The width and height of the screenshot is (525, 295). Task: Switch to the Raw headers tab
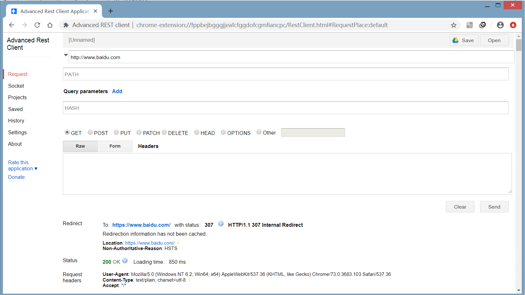pyautogui.click(x=80, y=146)
